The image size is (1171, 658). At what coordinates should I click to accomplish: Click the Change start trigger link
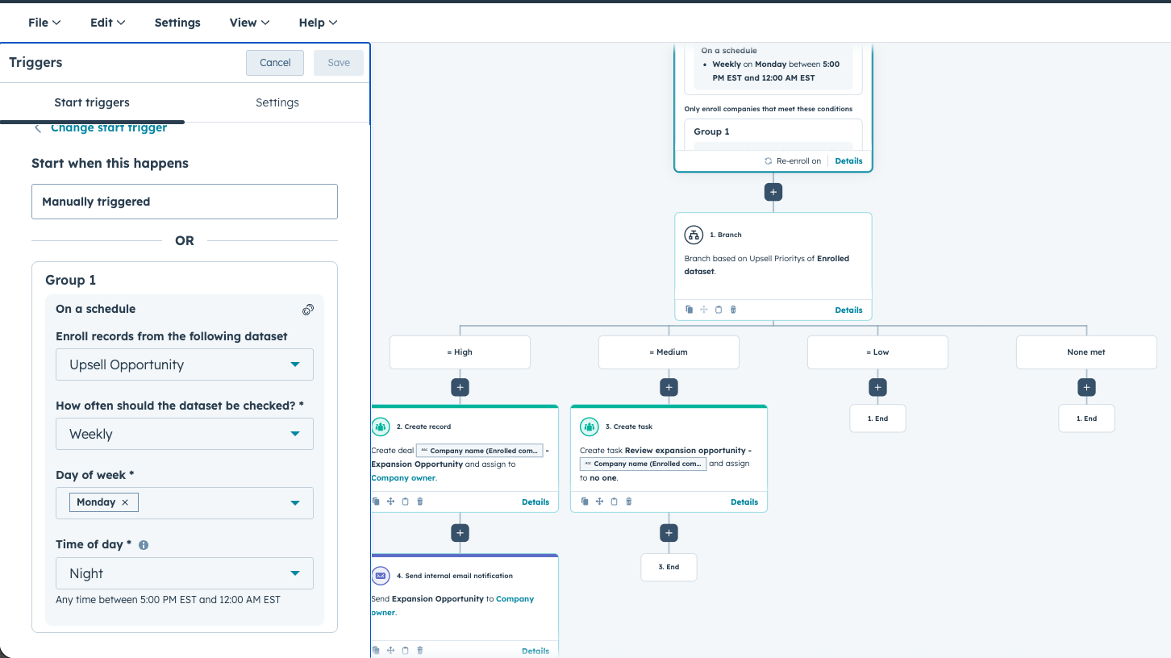pyautogui.click(x=108, y=127)
